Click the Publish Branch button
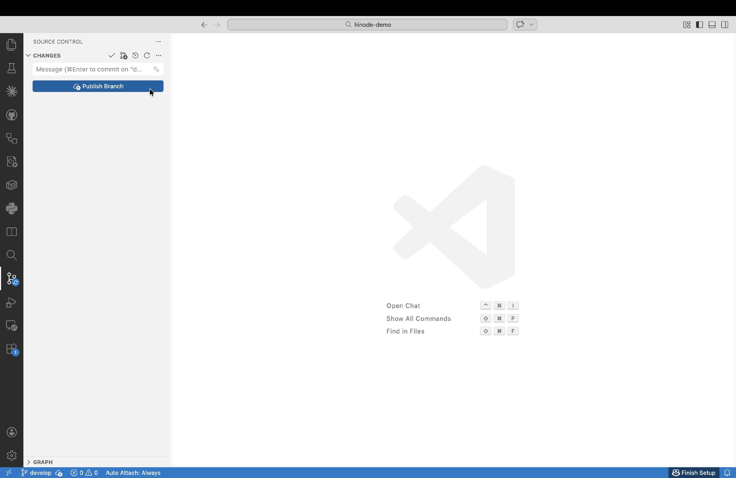Image resolution: width=736 pixels, height=478 pixels. pyautogui.click(x=98, y=86)
